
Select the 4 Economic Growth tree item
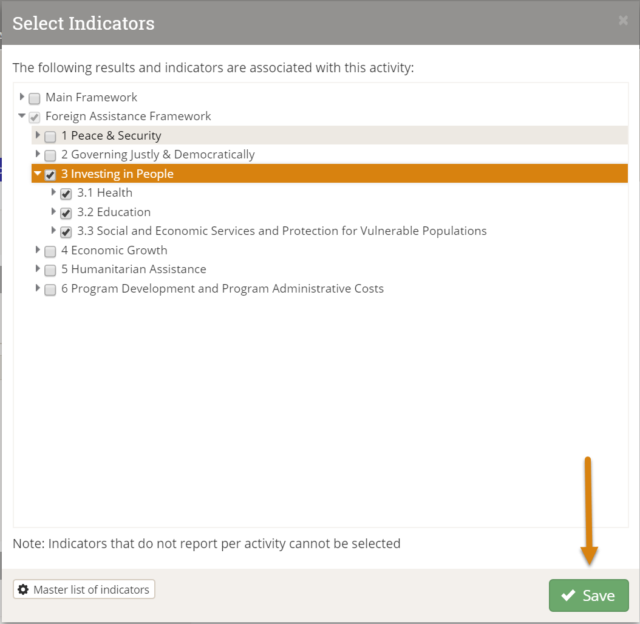click(x=114, y=251)
